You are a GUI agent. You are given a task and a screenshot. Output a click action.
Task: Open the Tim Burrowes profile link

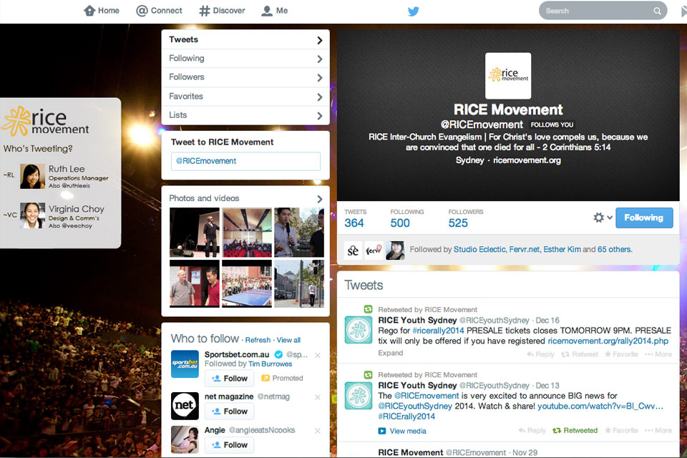(270, 364)
